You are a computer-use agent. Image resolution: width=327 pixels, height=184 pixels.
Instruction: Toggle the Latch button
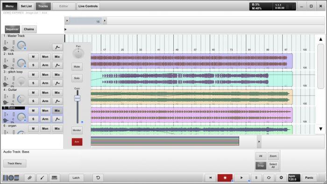click(76, 178)
